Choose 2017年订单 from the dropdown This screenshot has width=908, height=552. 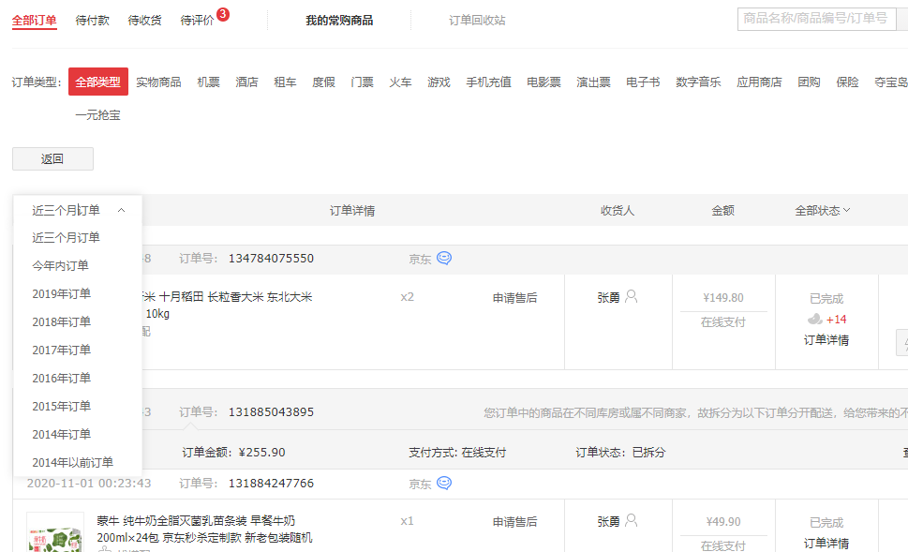62,350
